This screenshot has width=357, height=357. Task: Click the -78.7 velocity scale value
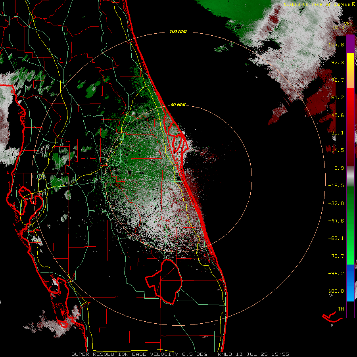(336, 256)
